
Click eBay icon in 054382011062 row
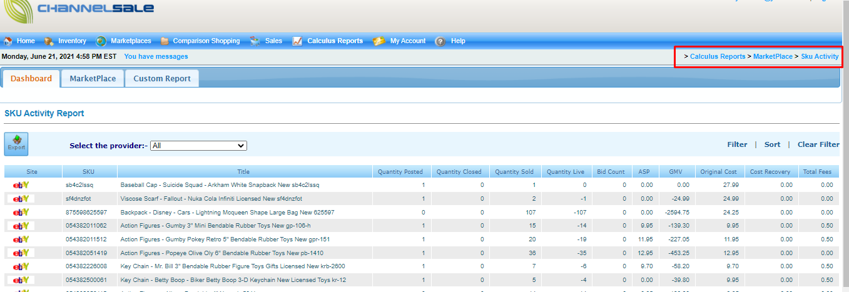coord(21,226)
